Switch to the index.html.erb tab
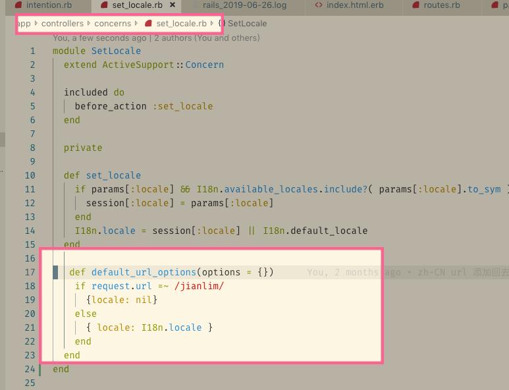The image size is (509, 390). (355, 5)
